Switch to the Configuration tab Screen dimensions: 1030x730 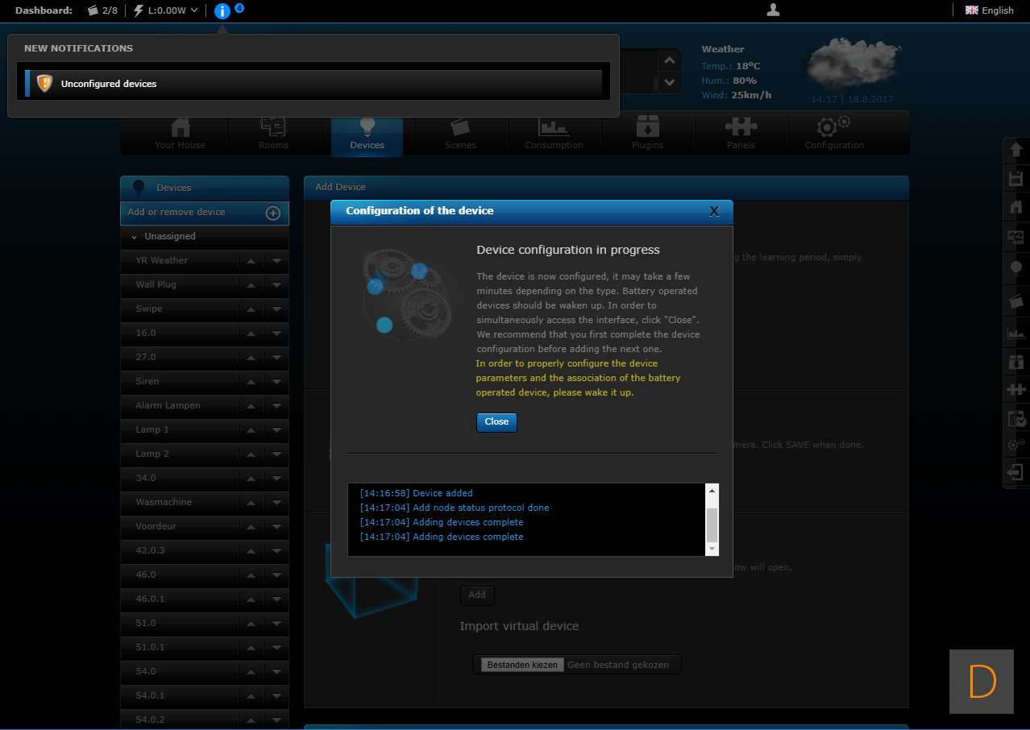pos(833,134)
